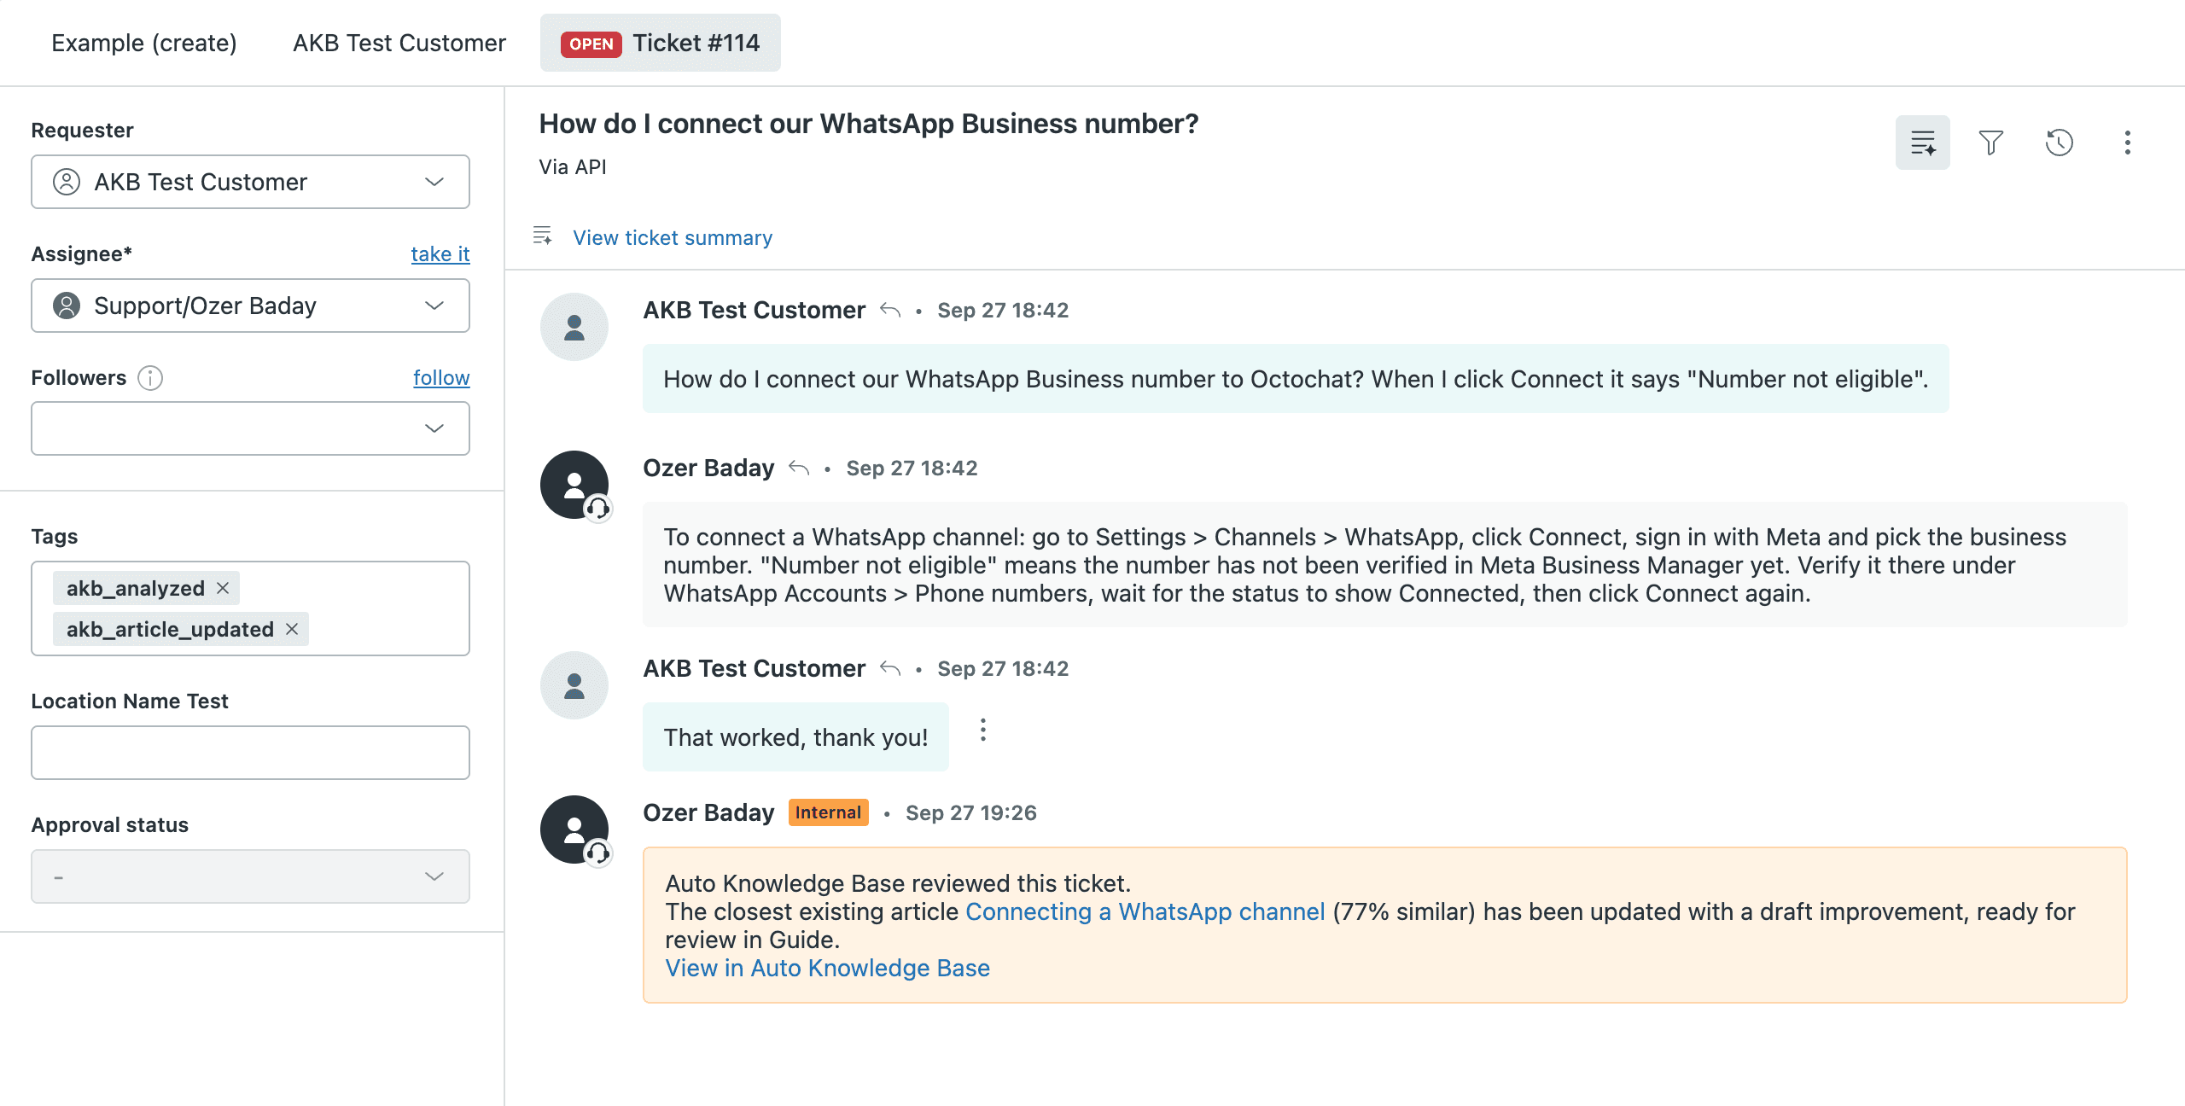Click the take it link
This screenshot has height=1106, width=2185.
[x=440, y=254]
